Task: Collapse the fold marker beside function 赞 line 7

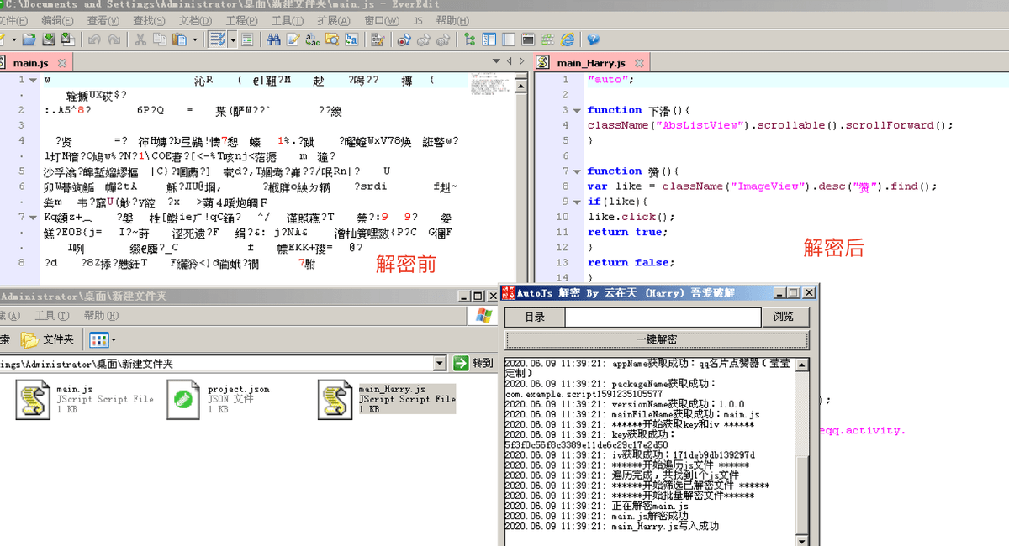Action: [578, 171]
